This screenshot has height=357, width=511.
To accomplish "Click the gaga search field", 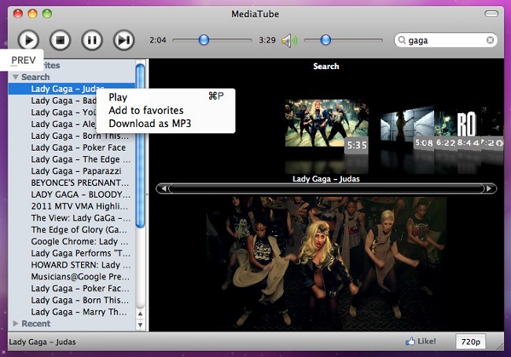I will pyautogui.click(x=446, y=40).
